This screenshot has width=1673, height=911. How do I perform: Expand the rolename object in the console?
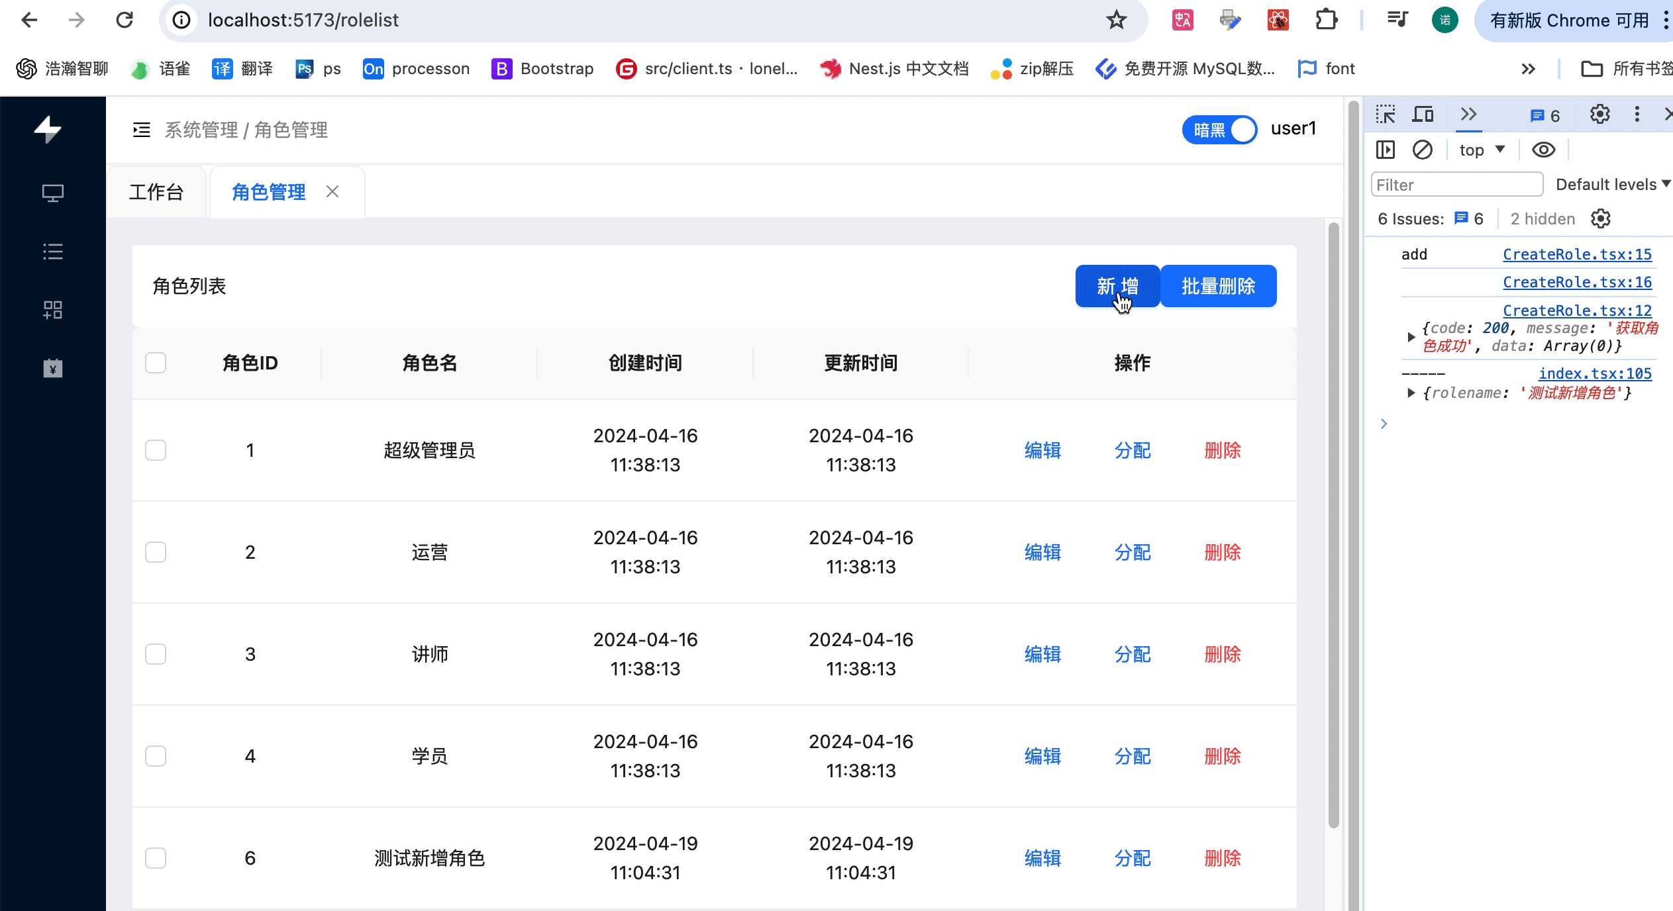coord(1411,393)
